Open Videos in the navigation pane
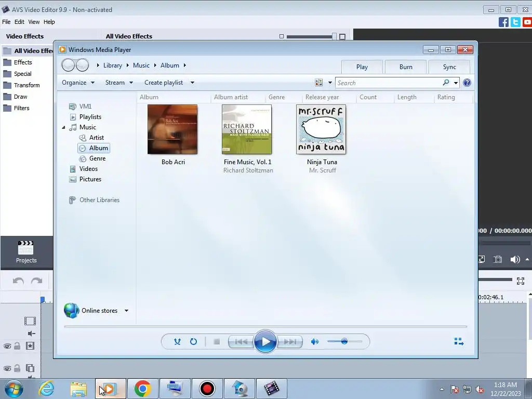 pyautogui.click(x=88, y=169)
